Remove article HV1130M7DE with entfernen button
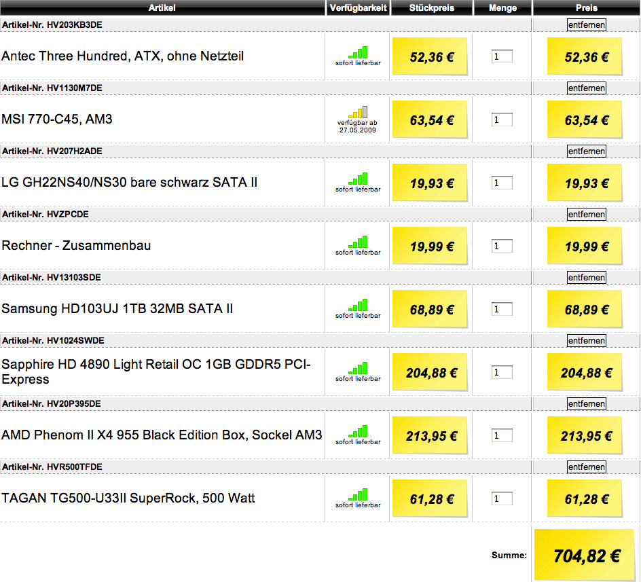The width and height of the screenshot is (641, 582). click(x=587, y=88)
